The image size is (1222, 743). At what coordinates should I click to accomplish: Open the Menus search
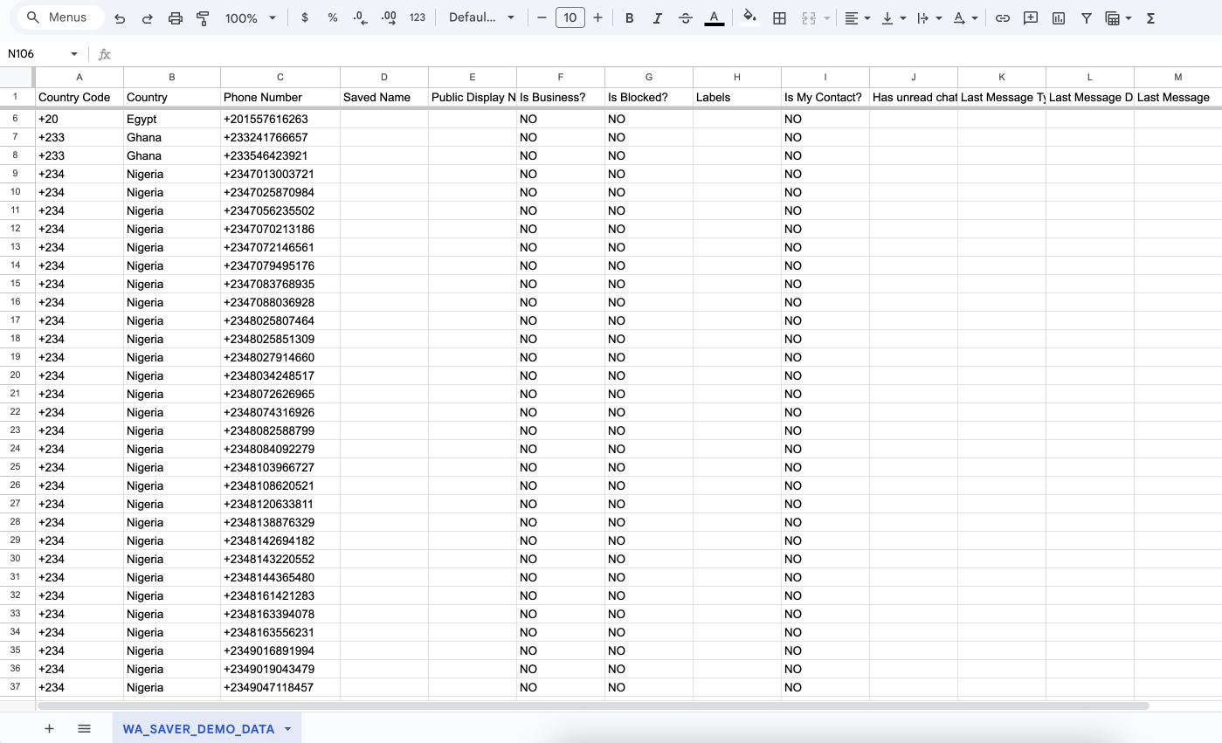point(59,17)
